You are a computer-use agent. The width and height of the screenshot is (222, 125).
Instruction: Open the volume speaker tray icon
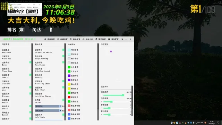(x=199, y=123)
